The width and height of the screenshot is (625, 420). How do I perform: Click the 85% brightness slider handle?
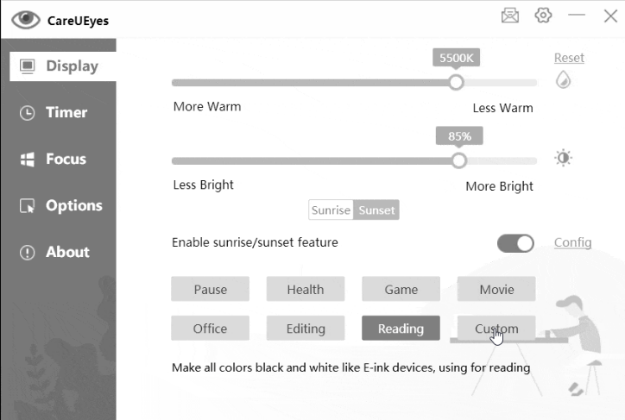(458, 160)
